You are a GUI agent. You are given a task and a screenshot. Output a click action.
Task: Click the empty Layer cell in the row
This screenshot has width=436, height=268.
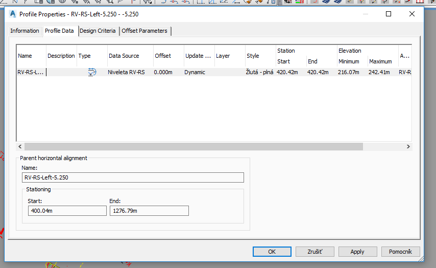coord(230,72)
